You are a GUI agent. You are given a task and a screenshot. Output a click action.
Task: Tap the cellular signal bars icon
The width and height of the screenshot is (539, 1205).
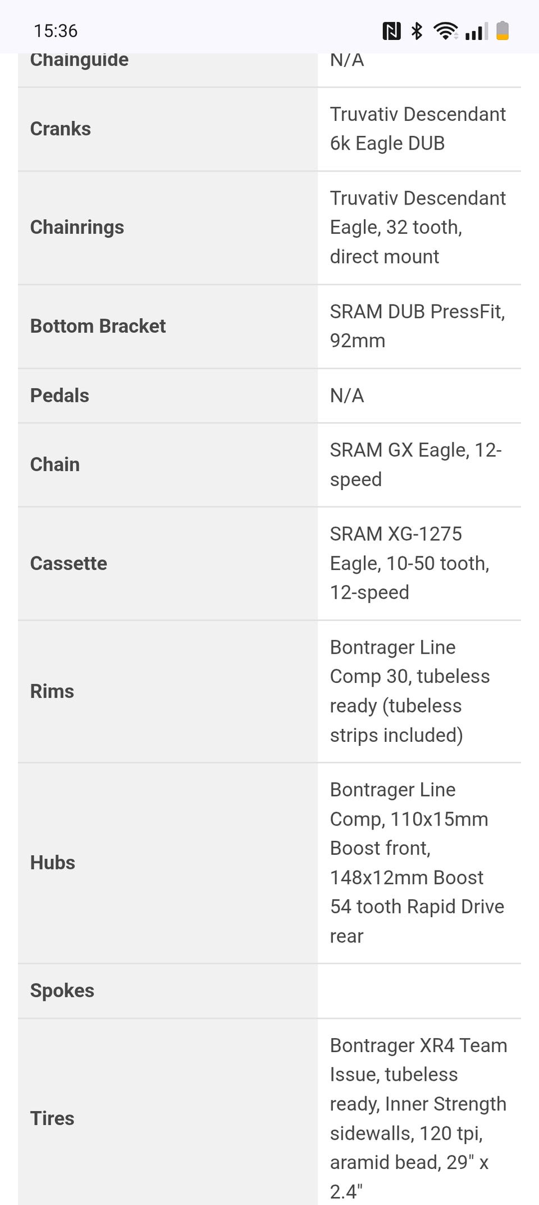click(476, 31)
